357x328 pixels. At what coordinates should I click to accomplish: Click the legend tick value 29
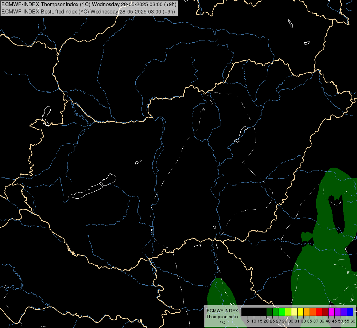(285, 321)
